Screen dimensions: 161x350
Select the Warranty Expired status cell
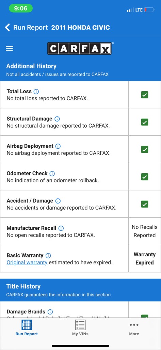(145, 258)
